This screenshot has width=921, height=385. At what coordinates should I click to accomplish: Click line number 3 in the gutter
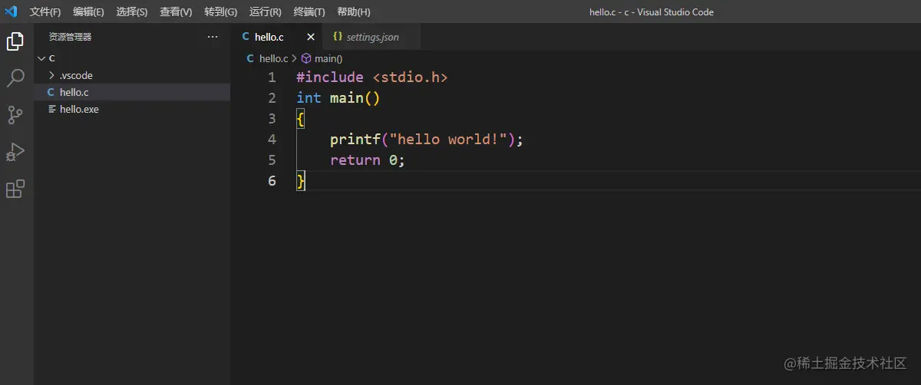coord(272,119)
